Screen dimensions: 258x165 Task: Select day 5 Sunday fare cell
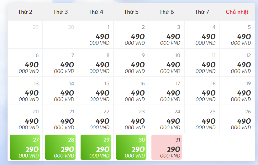237,34
